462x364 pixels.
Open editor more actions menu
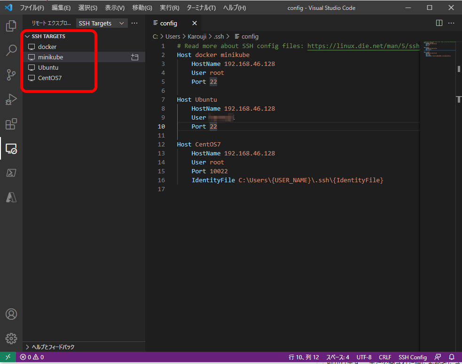coord(451,23)
